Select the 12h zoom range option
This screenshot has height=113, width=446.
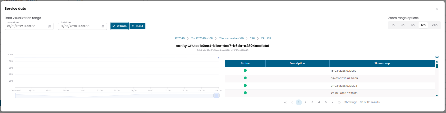pos(423,25)
